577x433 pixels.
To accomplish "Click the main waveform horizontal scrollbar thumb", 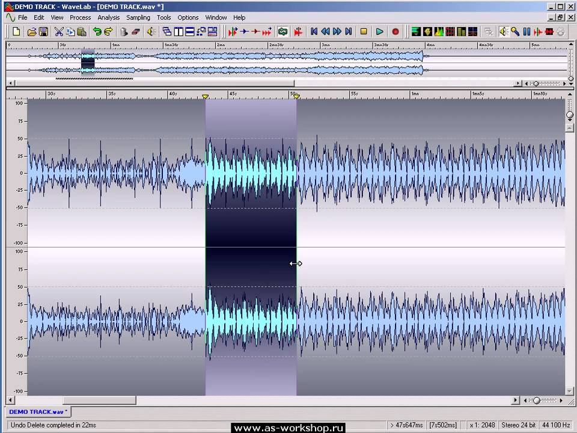I will [x=99, y=401].
